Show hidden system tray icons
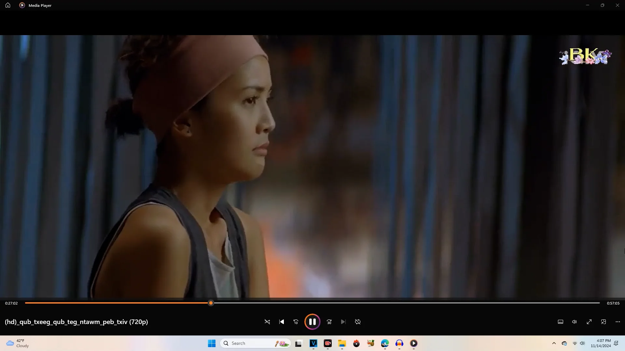Image resolution: width=625 pixels, height=351 pixels. 554,343
